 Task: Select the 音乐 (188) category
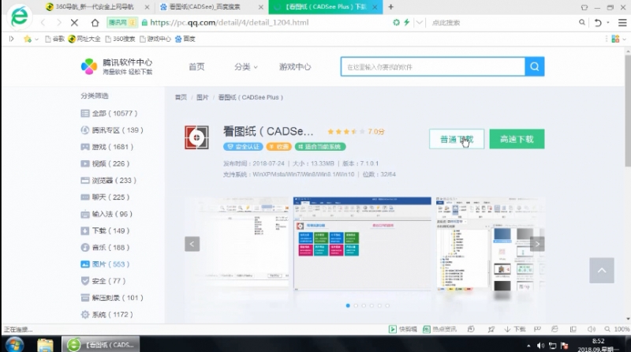click(x=105, y=247)
